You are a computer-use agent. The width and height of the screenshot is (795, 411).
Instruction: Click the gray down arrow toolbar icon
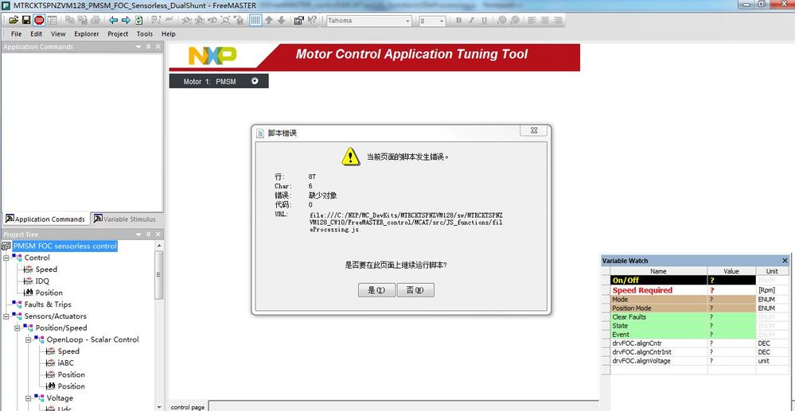click(281, 20)
